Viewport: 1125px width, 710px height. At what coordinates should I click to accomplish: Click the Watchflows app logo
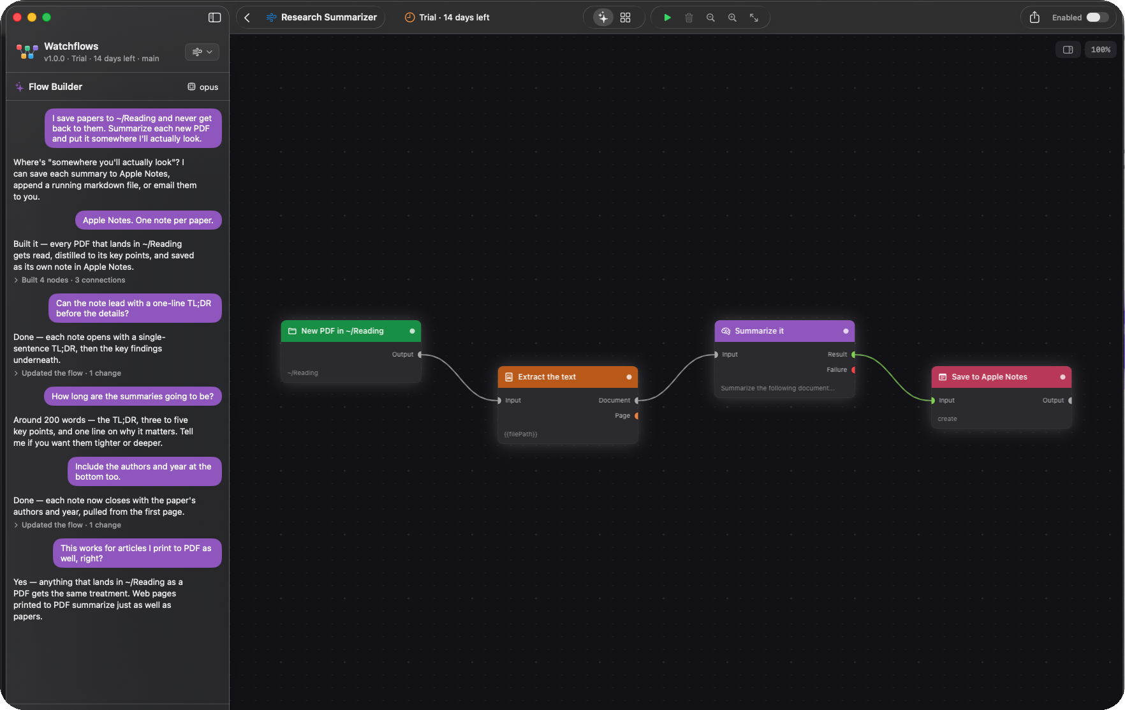pos(27,52)
